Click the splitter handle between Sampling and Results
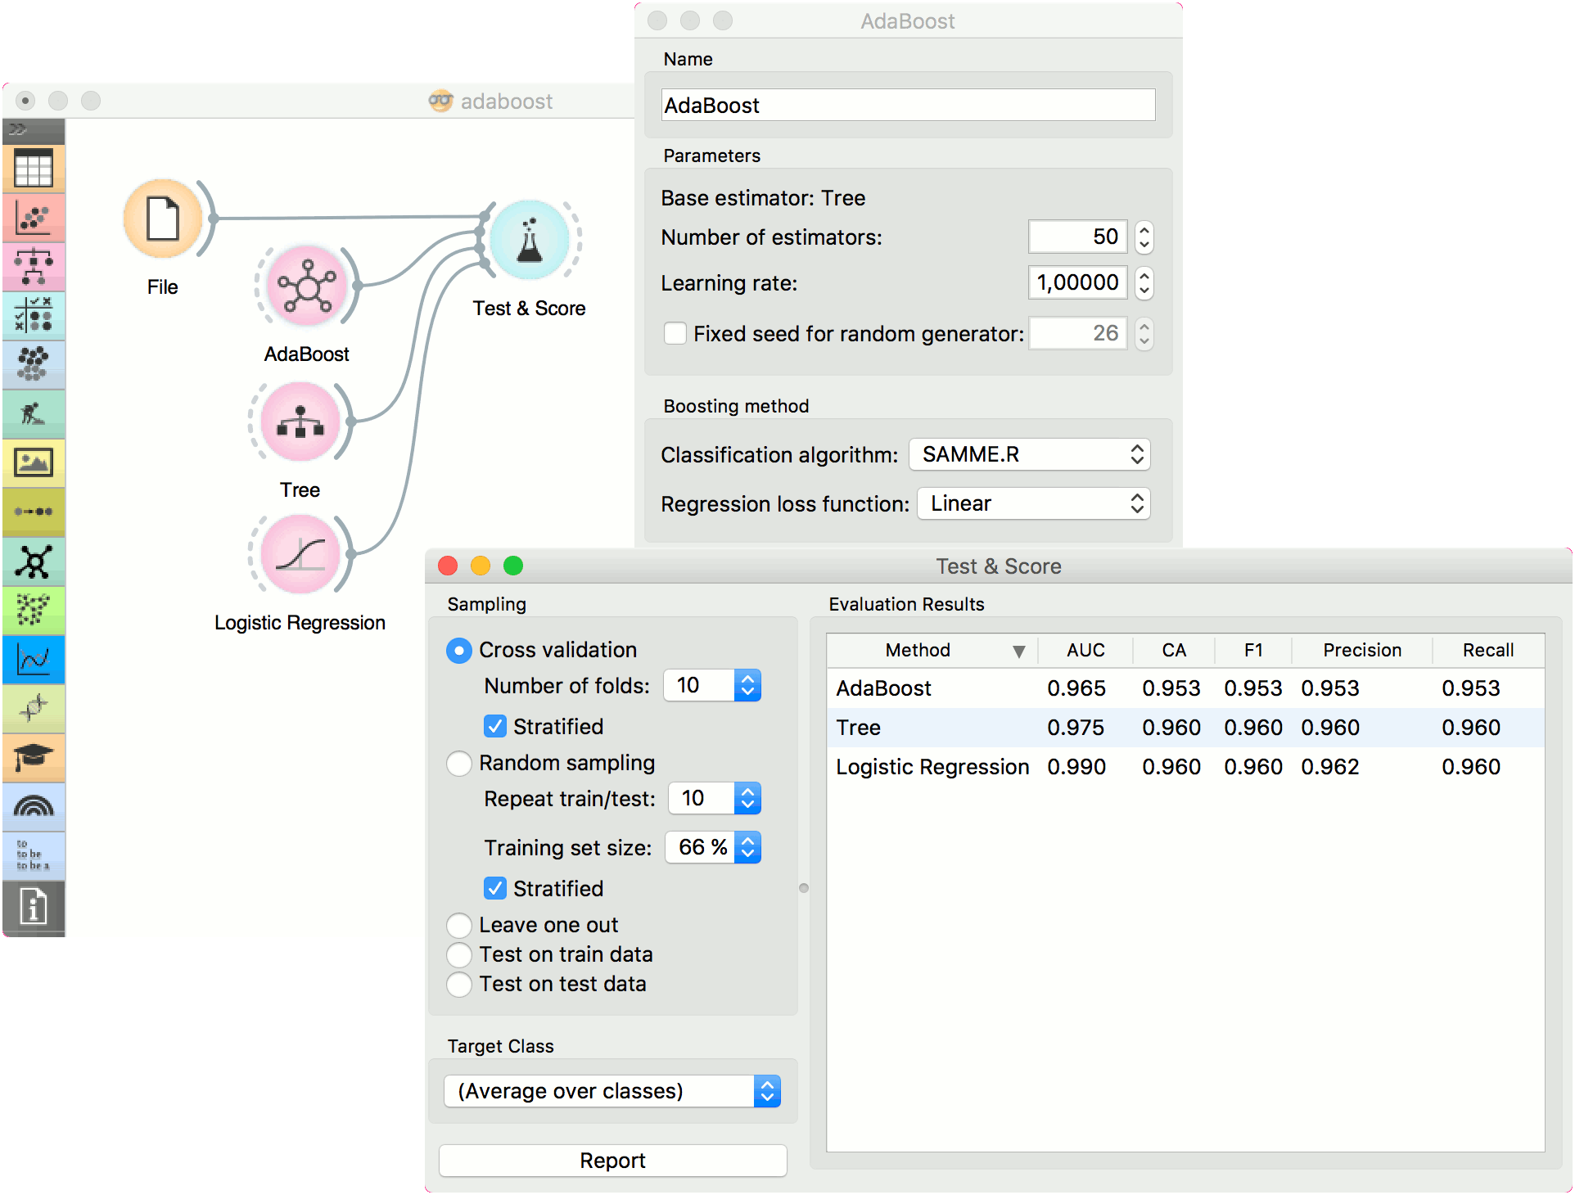The width and height of the screenshot is (1575, 1195). (x=804, y=888)
